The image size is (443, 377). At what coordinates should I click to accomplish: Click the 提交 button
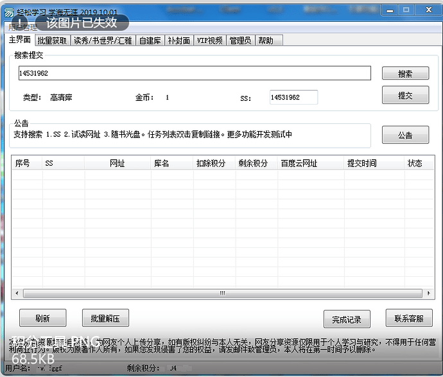coord(405,95)
